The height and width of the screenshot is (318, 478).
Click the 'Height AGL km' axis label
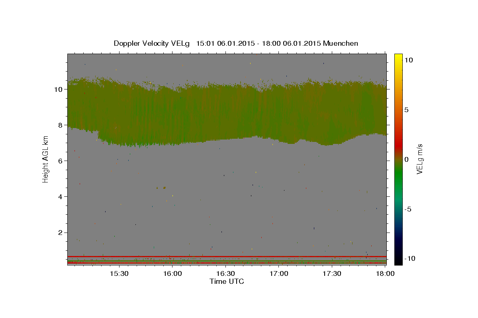coord(45,160)
